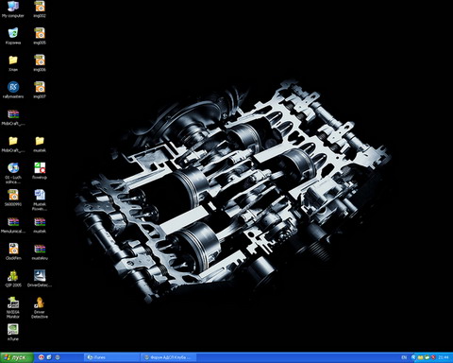The image size is (453, 363).
Task: Select the NVIDIA Monitor desktop icon
Action: 13,307
